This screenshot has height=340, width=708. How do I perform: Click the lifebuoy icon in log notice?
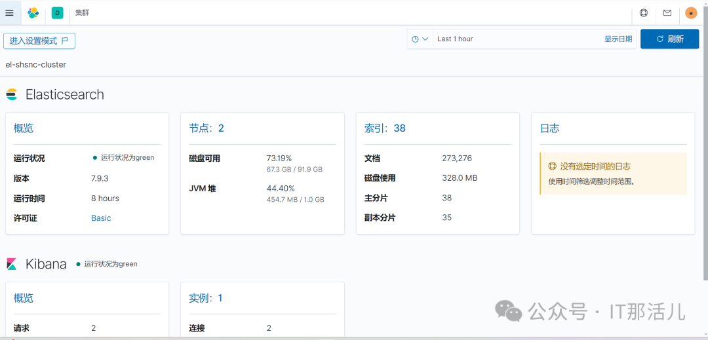(x=552, y=166)
